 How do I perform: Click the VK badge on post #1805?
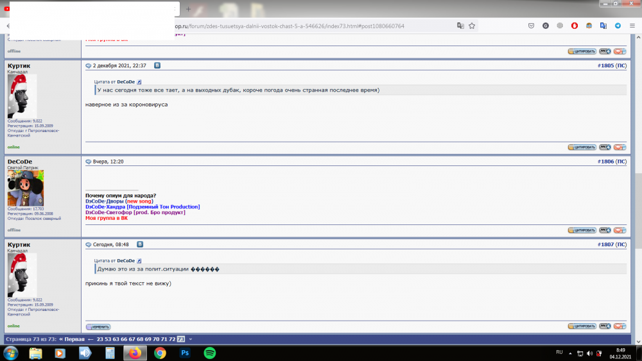pyautogui.click(x=157, y=65)
